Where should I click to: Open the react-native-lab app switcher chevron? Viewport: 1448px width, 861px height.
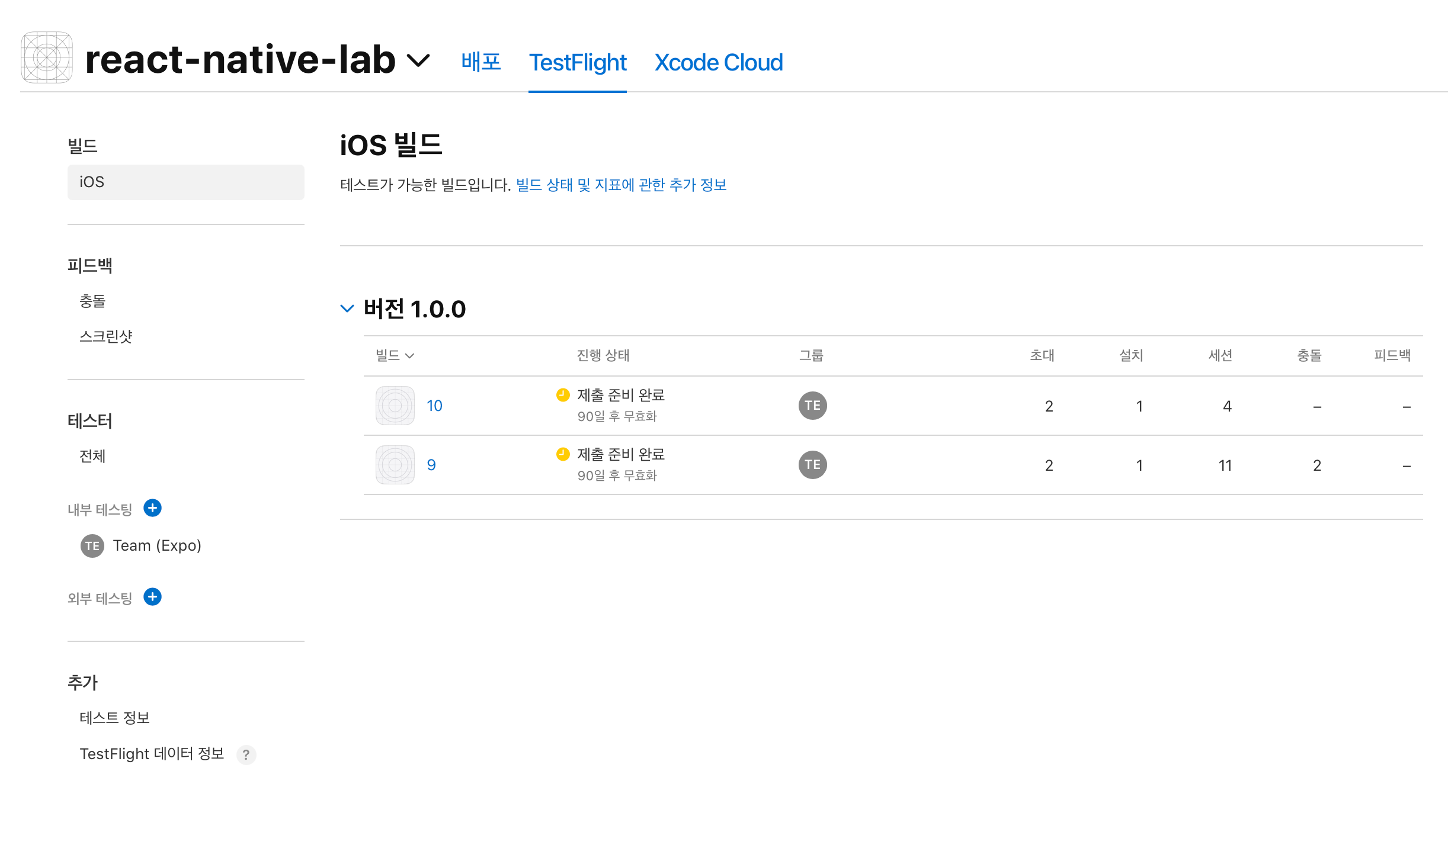coord(418,60)
